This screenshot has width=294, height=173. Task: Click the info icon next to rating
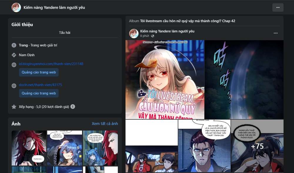[73, 107]
